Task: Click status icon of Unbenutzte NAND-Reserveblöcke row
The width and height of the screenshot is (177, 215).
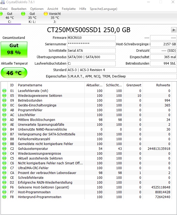Action: tap(4, 129)
